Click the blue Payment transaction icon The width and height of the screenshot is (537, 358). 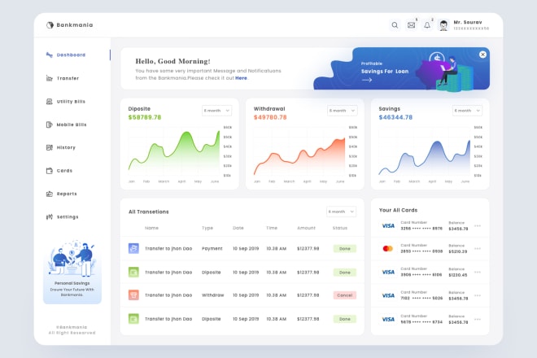pyautogui.click(x=133, y=248)
